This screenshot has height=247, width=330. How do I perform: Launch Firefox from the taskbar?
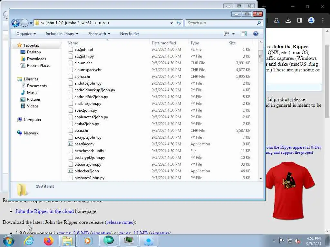click(x=48, y=241)
